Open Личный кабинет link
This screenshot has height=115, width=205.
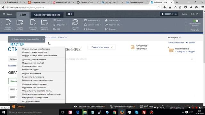[176, 42]
